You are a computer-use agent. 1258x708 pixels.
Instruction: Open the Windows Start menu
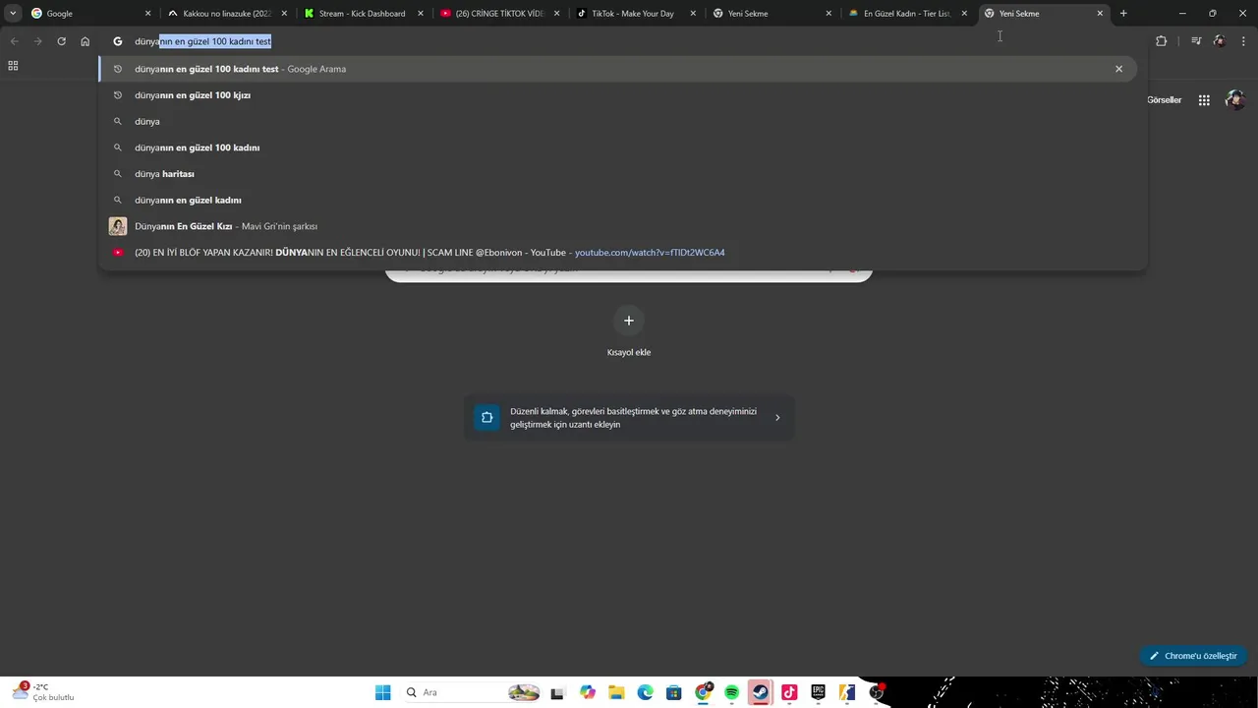point(382,692)
